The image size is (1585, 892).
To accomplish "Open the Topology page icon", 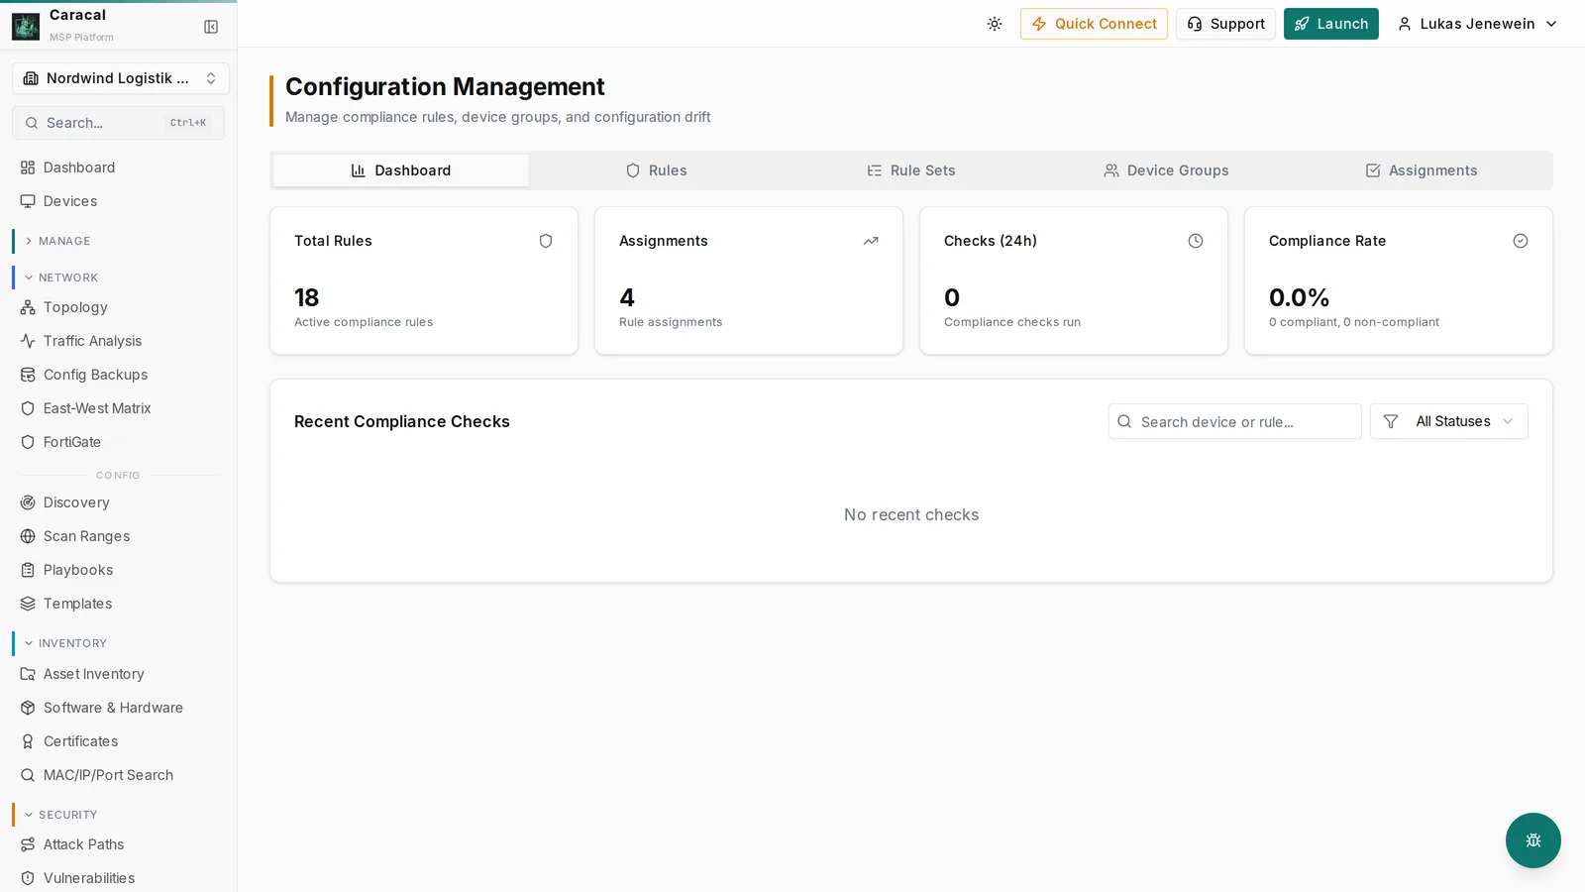I will coord(28,307).
